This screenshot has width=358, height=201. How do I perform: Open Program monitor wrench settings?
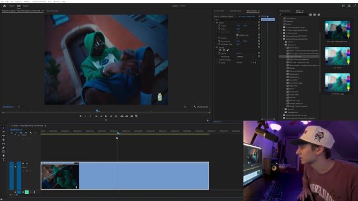[195, 107]
